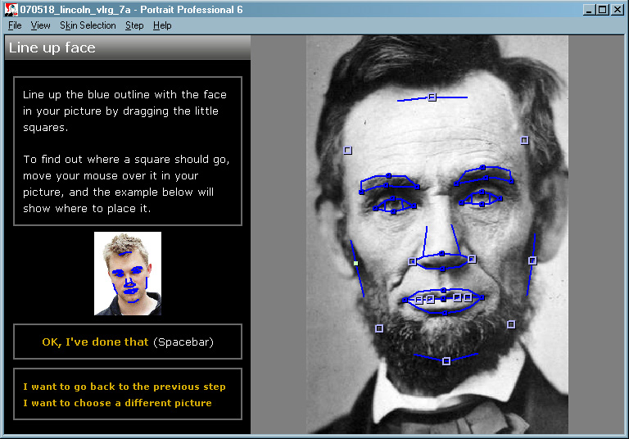Click the left cheek outline point
This screenshot has width=629, height=439.
[x=355, y=264]
